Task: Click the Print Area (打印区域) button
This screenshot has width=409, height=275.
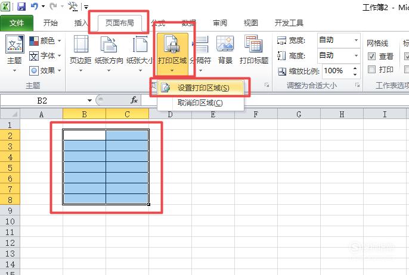Action: [172, 54]
